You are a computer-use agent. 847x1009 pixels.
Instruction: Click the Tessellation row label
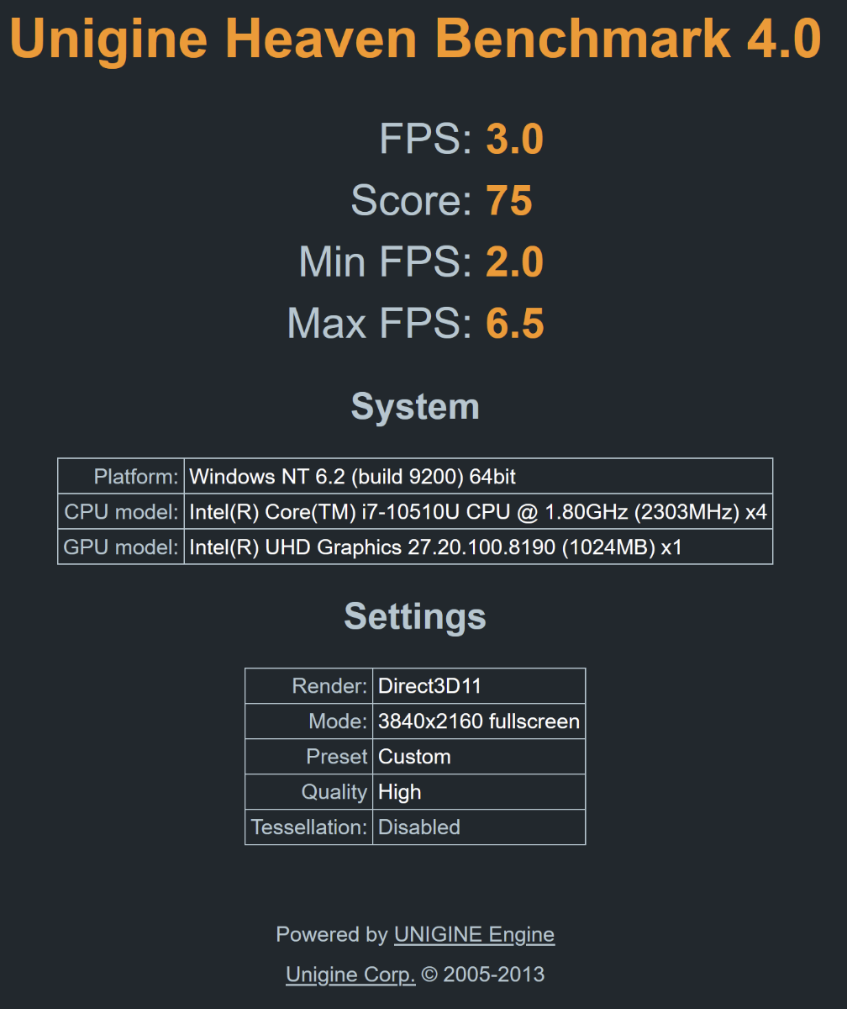309,827
